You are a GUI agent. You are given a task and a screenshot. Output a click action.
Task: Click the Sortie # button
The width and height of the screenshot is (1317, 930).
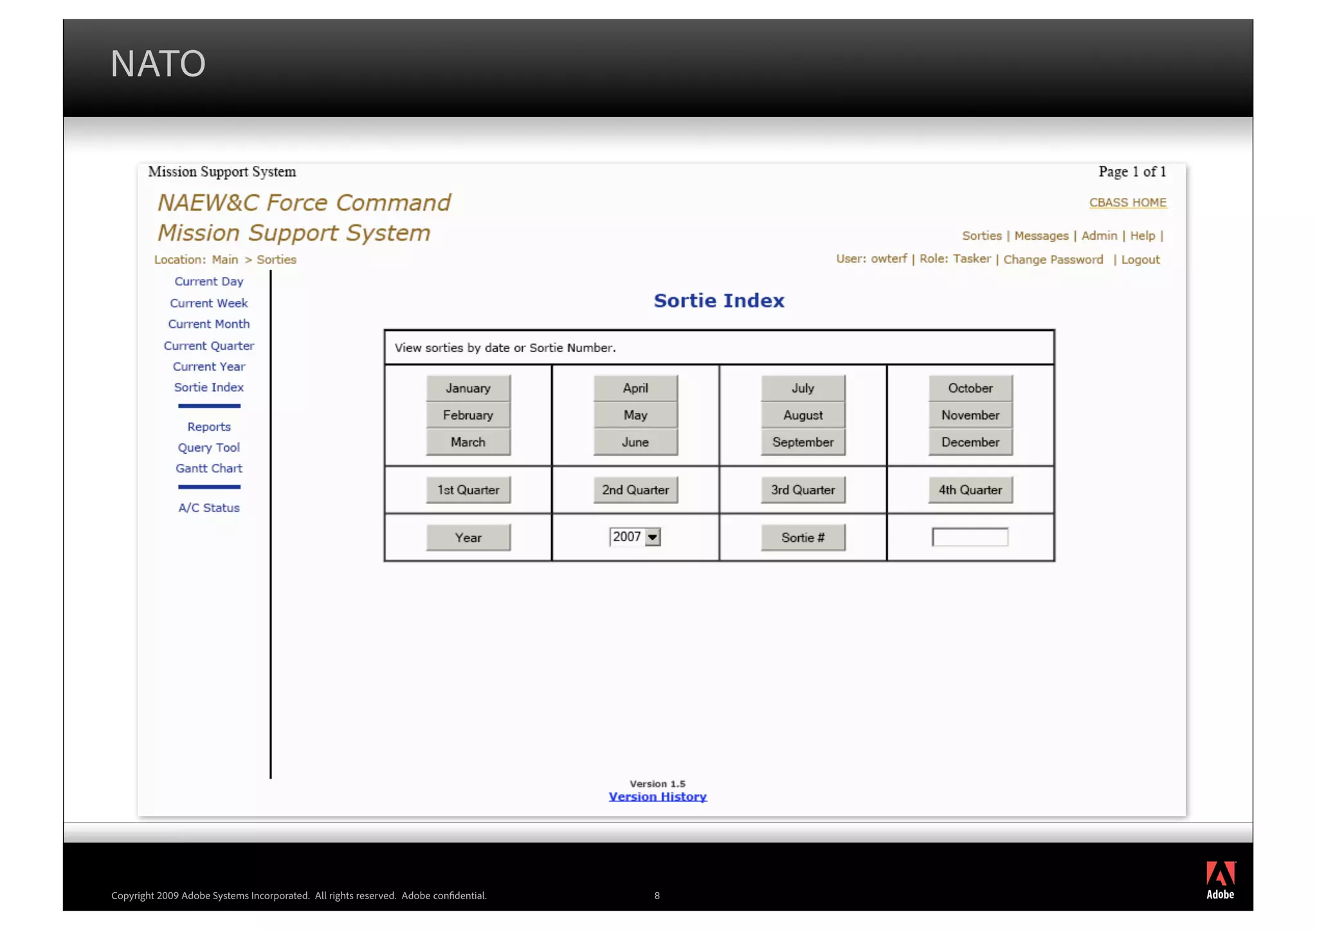point(803,537)
